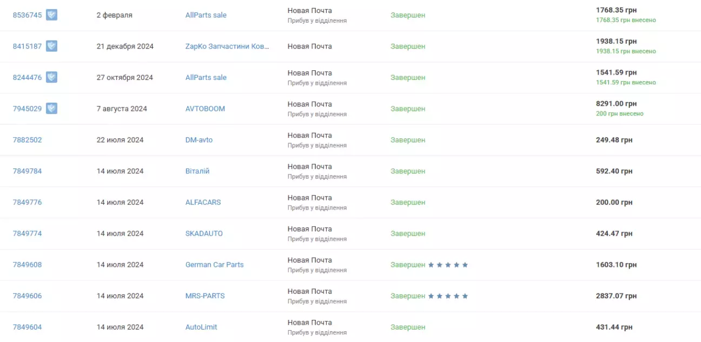Open the AutoLimit seller page
The image size is (701, 342).
[201, 327]
